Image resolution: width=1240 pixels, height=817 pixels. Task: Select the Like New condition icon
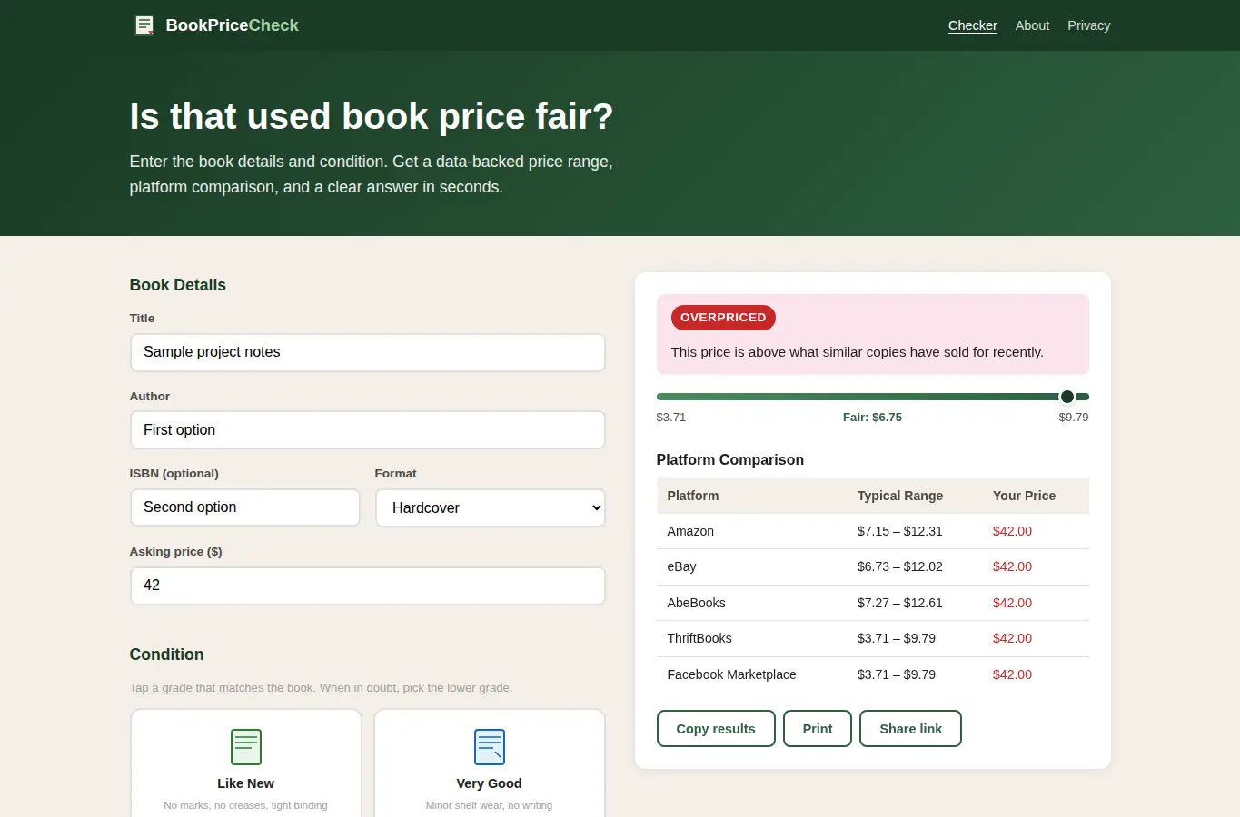pyautogui.click(x=246, y=747)
